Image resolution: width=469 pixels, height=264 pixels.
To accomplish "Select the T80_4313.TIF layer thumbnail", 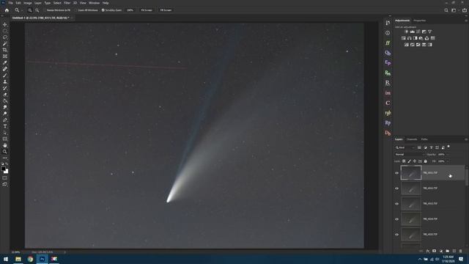I will pyautogui.click(x=411, y=204).
